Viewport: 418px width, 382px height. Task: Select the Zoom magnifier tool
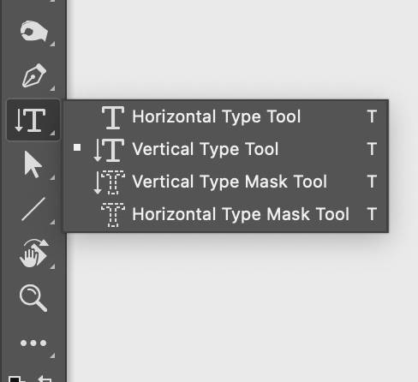point(33,298)
